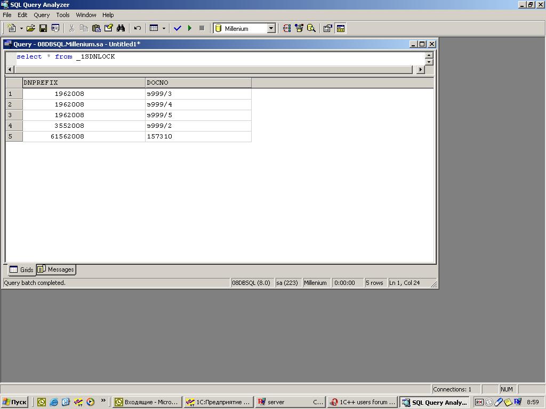Click the Paste clipboard icon
Viewport: 546px width, 409px height.
pos(96,28)
